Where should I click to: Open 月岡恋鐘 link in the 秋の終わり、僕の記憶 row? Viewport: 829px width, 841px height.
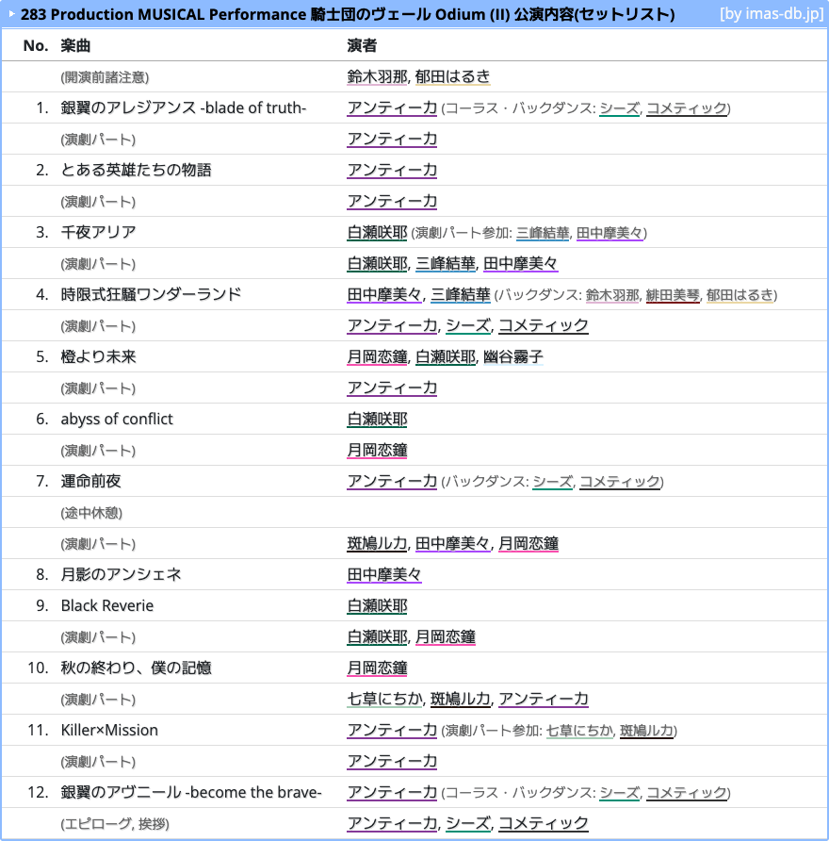377,668
